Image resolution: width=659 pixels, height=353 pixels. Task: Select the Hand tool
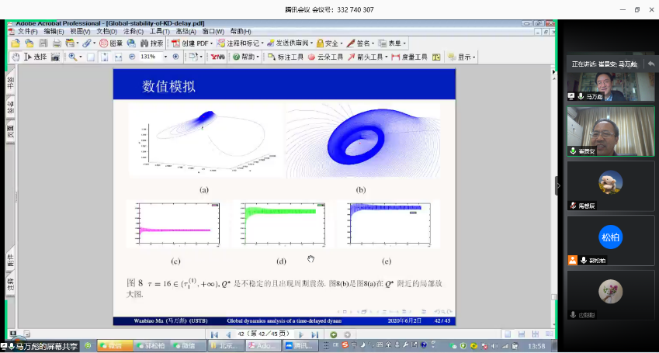click(x=16, y=57)
